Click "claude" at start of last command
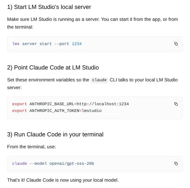Viewport: 190px width, 188px height. [x=20, y=164]
